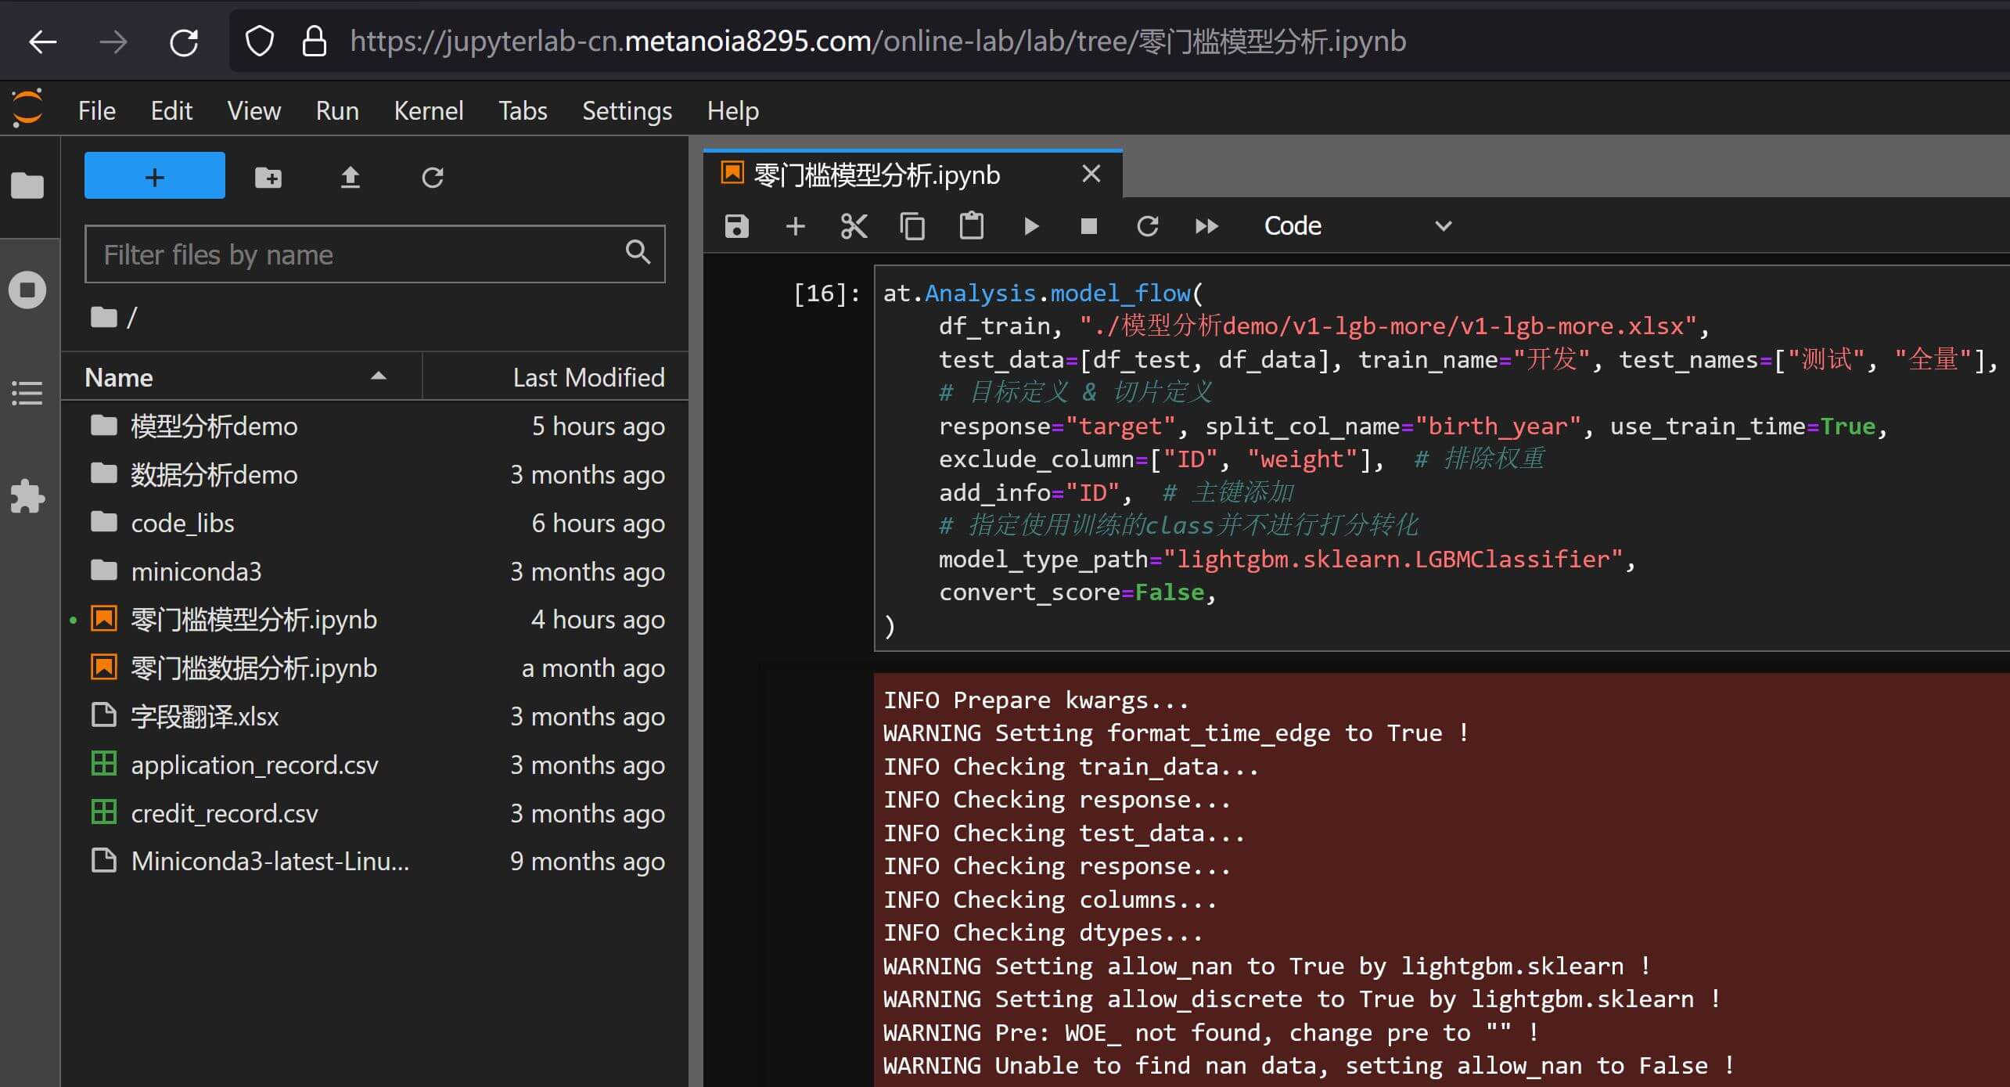Viewport: 2010px width, 1087px height.
Task: Open the Extension Manager puzzle icon
Action: (x=28, y=496)
